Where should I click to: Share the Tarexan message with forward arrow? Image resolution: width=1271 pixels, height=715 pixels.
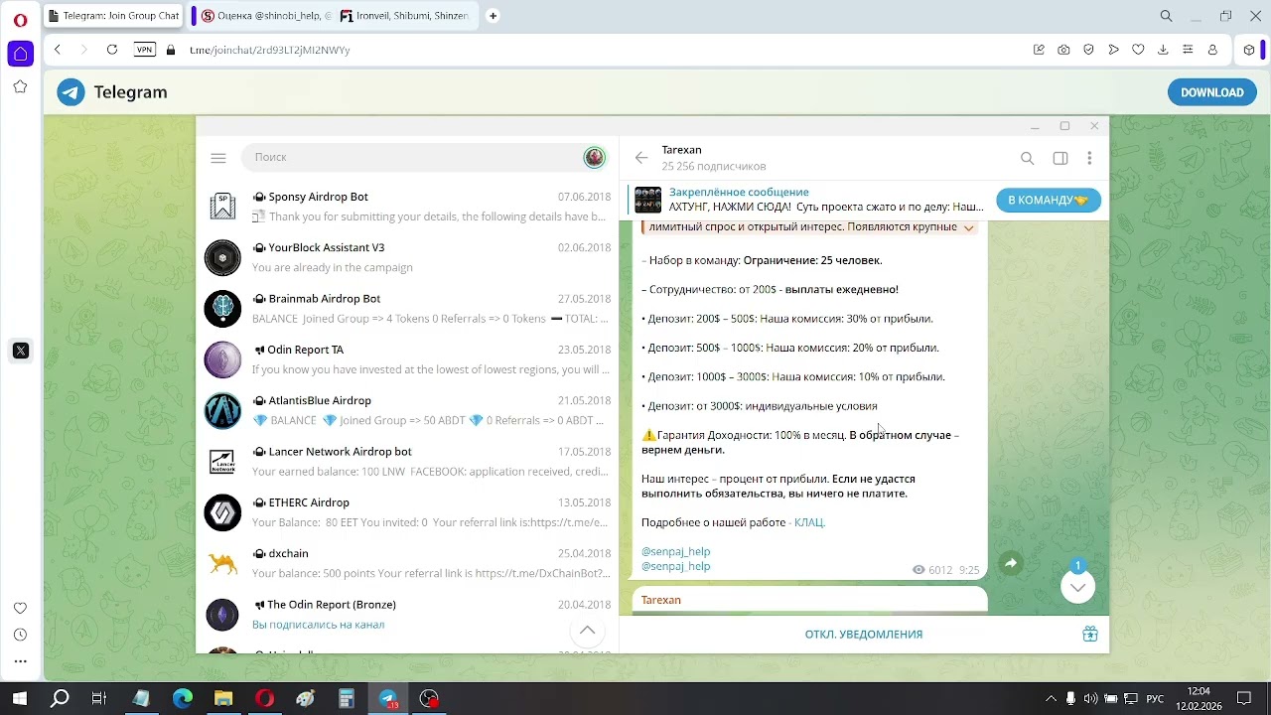point(1010,564)
